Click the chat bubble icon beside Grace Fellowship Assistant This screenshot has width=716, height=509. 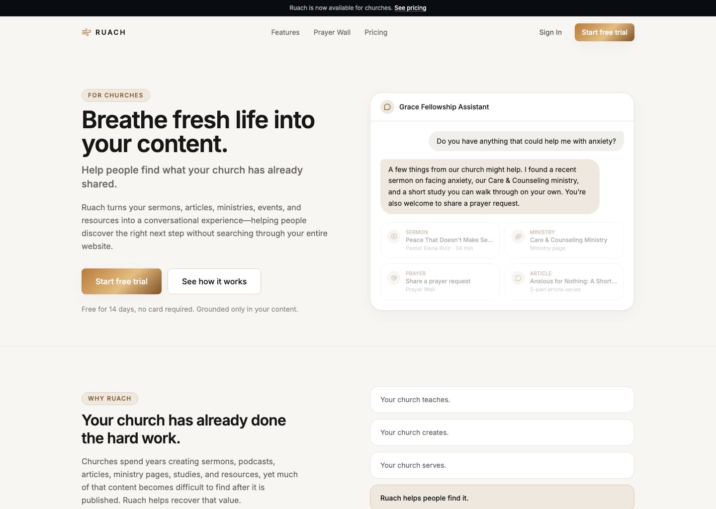click(387, 107)
